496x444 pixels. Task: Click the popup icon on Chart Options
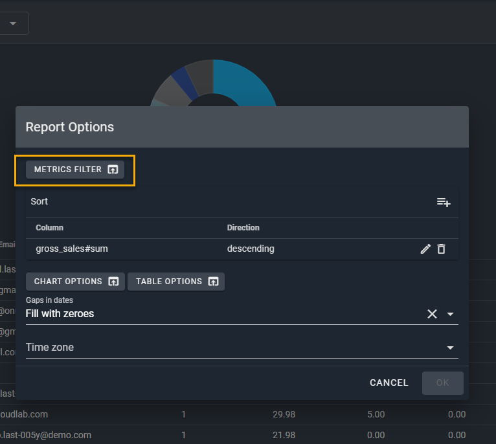click(x=113, y=282)
